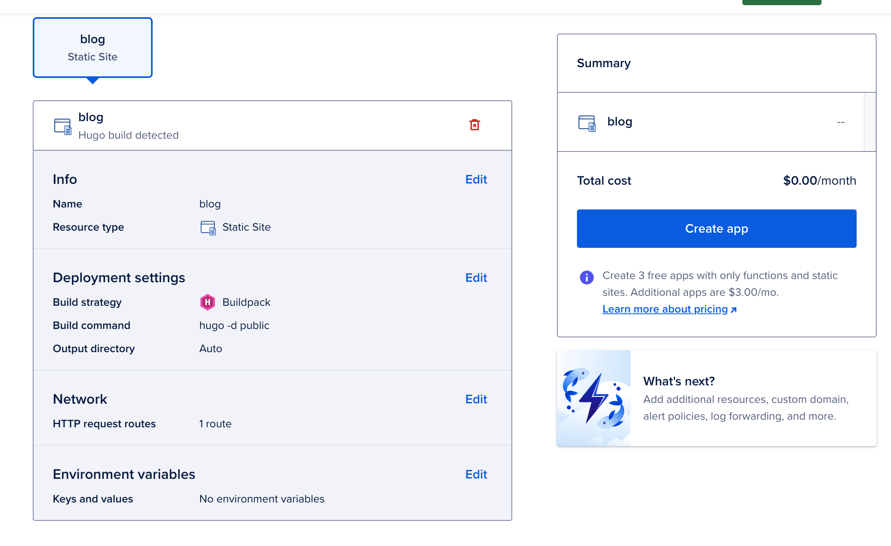Edit the Deployment settings
This screenshot has width=891, height=546.
pos(476,277)
